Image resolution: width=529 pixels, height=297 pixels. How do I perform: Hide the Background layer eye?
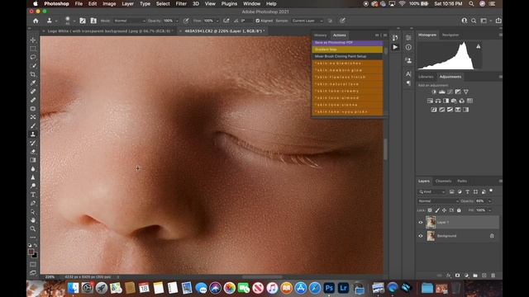pos(421,236)
